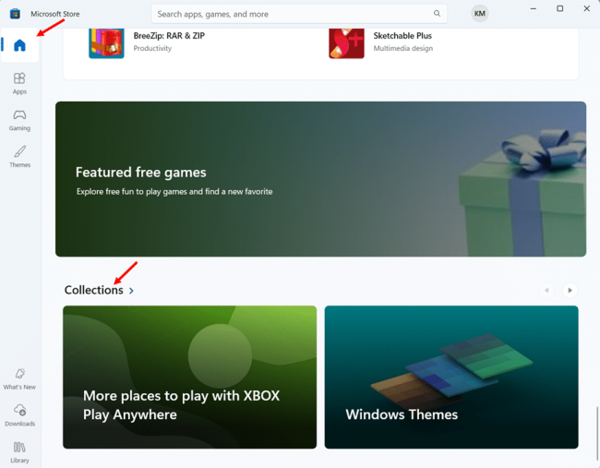This screenshot has height=468, width=600.
Task: Open the Downloads page
Action: tap(19, 415)
